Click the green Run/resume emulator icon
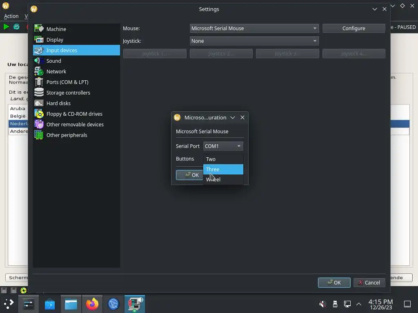The height and width of the screenshot is (313, 418). point(6,27)
